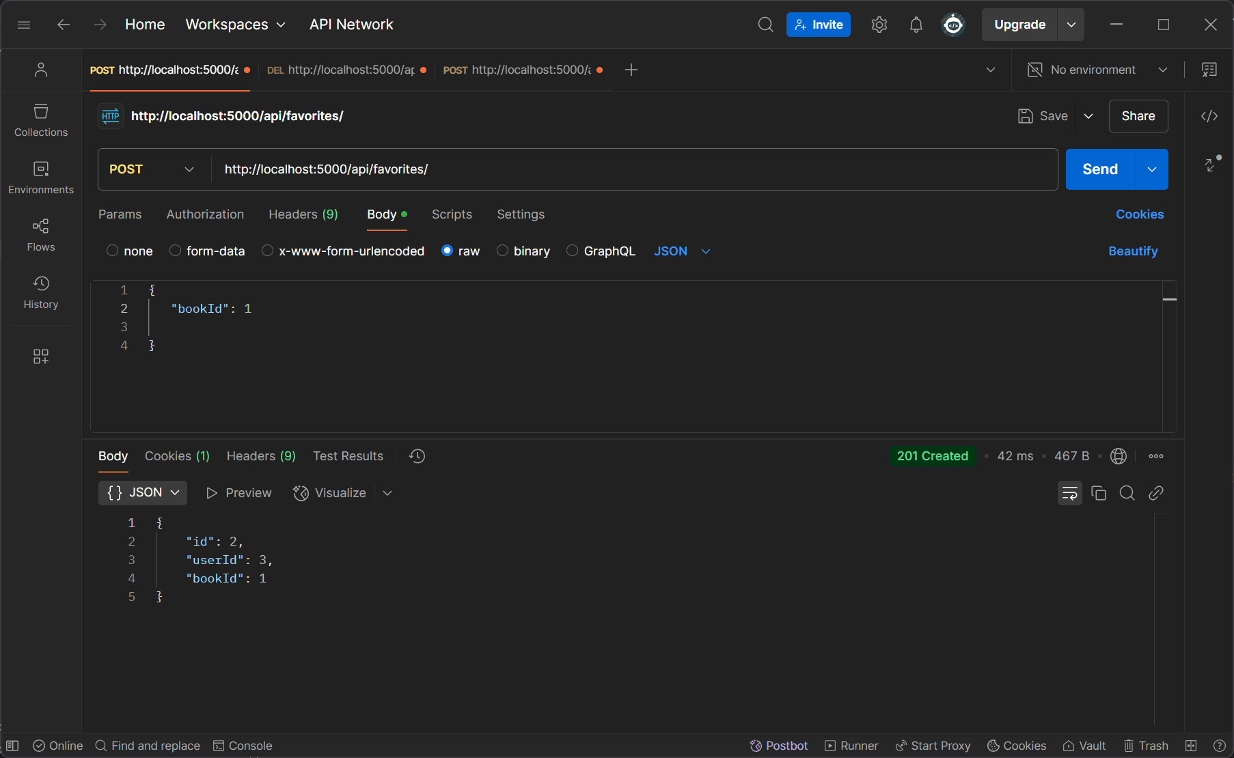
Task: Open Postbot in status bar
Action: [778, 746]
